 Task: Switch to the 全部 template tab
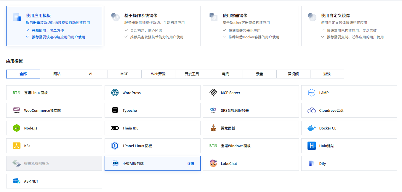pos(23,74)
